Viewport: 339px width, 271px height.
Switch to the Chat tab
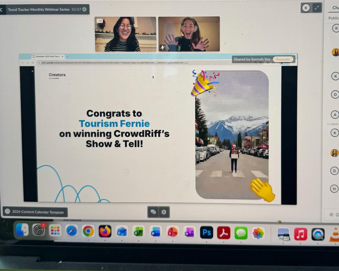pos(335,8)
